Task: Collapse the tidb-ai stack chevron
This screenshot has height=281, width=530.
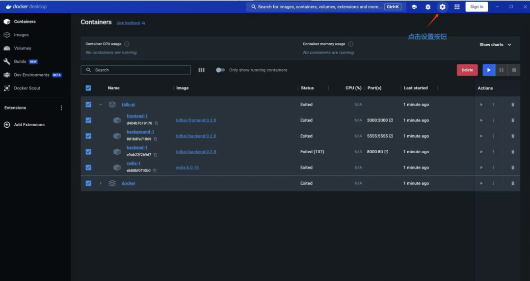Action: coord(101,105)
